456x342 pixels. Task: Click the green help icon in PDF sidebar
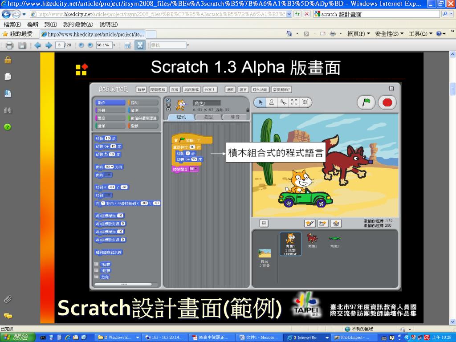8,127
